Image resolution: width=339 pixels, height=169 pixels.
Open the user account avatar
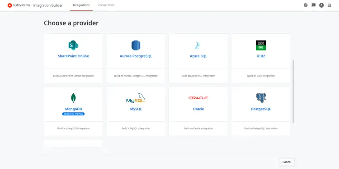click(321, 5)
